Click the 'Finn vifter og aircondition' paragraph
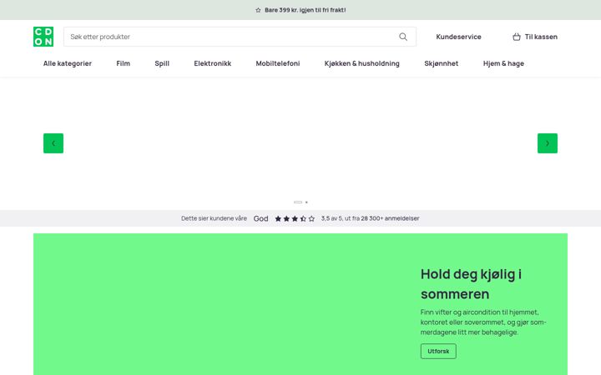Viewport: 601px width, 375px height. tap(483, 322)
